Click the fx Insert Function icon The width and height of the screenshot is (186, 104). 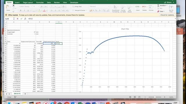[25, 19]
